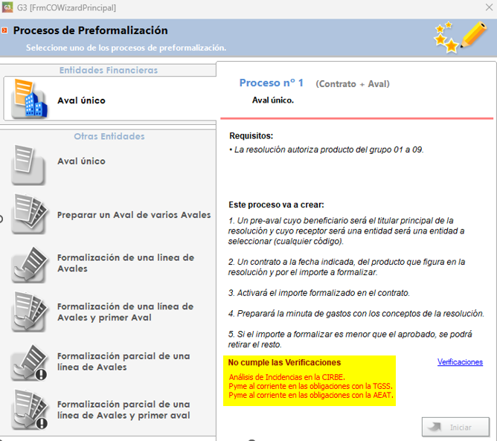497x441 pixels.
Task: Click step 4 Preparará la minuta de gastos text
Action: (x=356, y=314)
